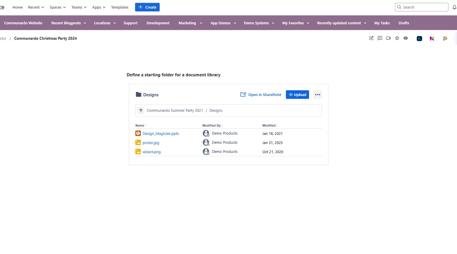The height and width of the screenshot is (254, 457).
Task: Open My Tasks
Action: (x=382, y=23)
